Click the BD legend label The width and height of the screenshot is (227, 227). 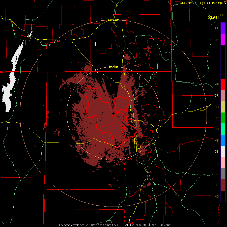click(216, 107)
